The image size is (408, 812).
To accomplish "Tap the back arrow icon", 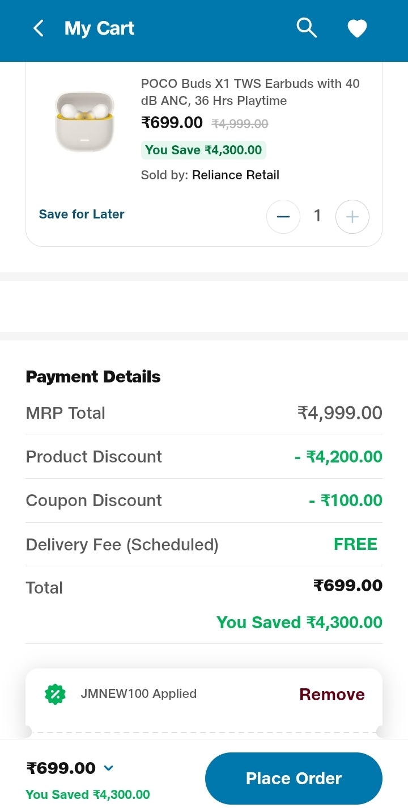I will tap(39, 28).
